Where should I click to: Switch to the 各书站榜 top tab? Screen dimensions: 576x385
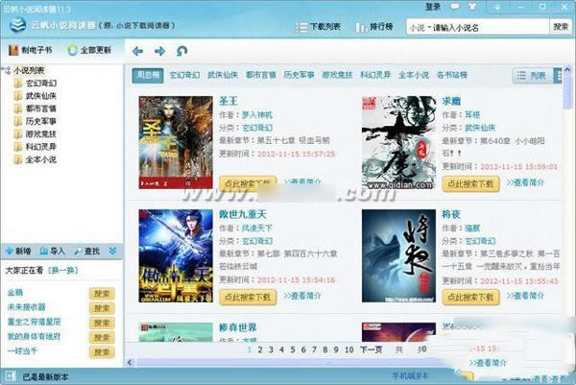tap(452, 75)
